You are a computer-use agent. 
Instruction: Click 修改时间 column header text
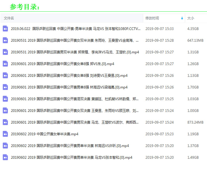[x=152, y=18]
